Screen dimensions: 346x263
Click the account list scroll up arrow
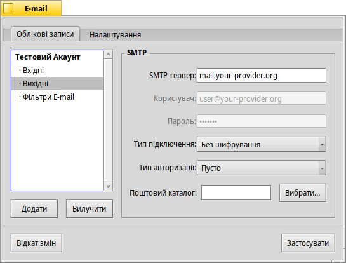point(108,54)
